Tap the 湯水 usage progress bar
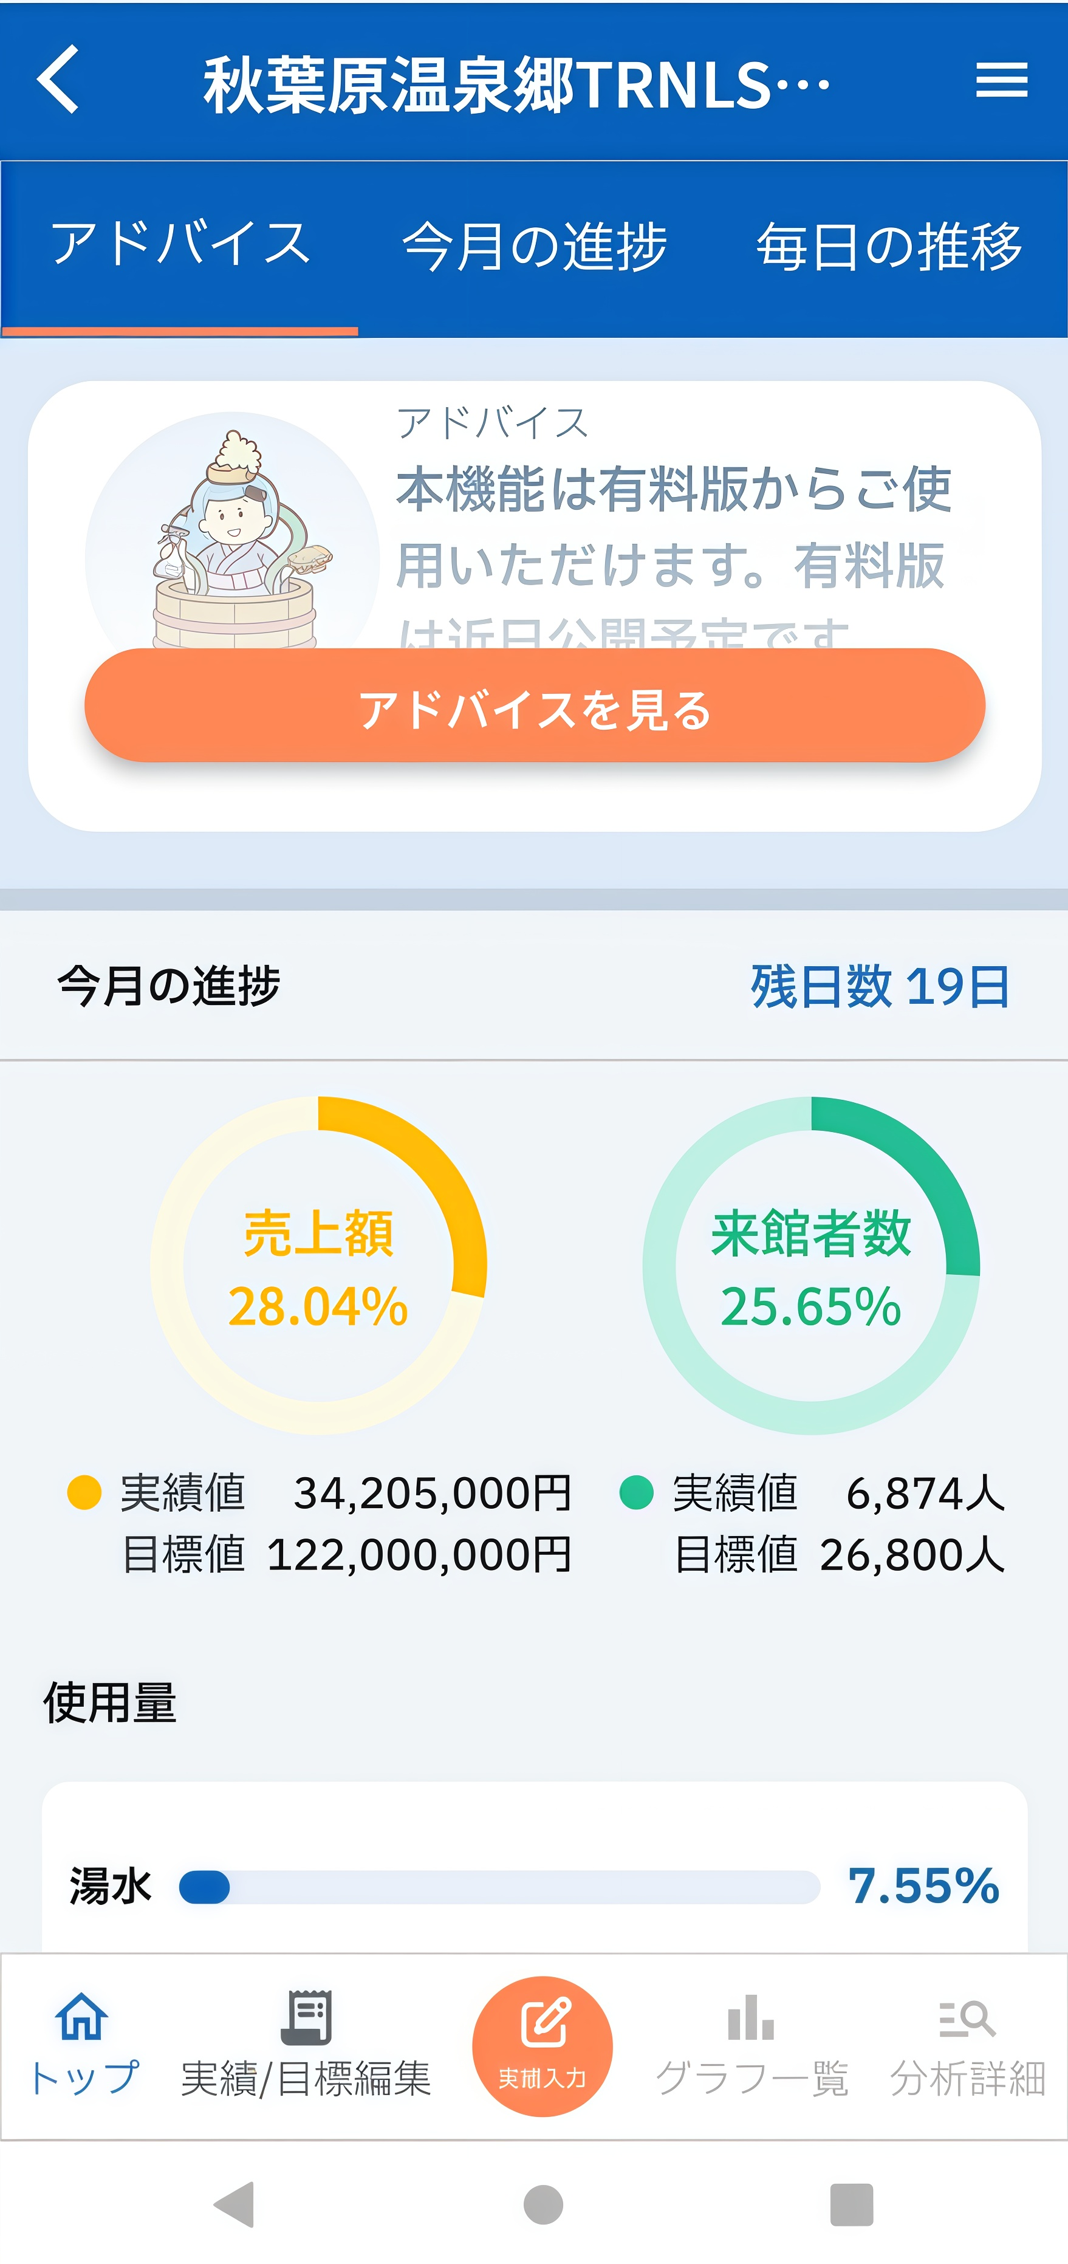 click(499, 1887)
